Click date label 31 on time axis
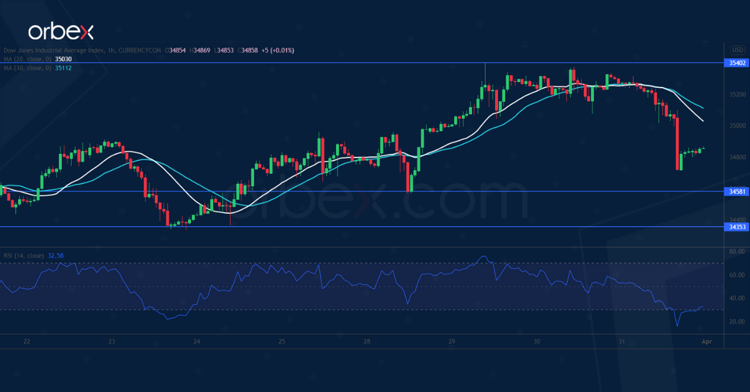 (x=621, y=341)
